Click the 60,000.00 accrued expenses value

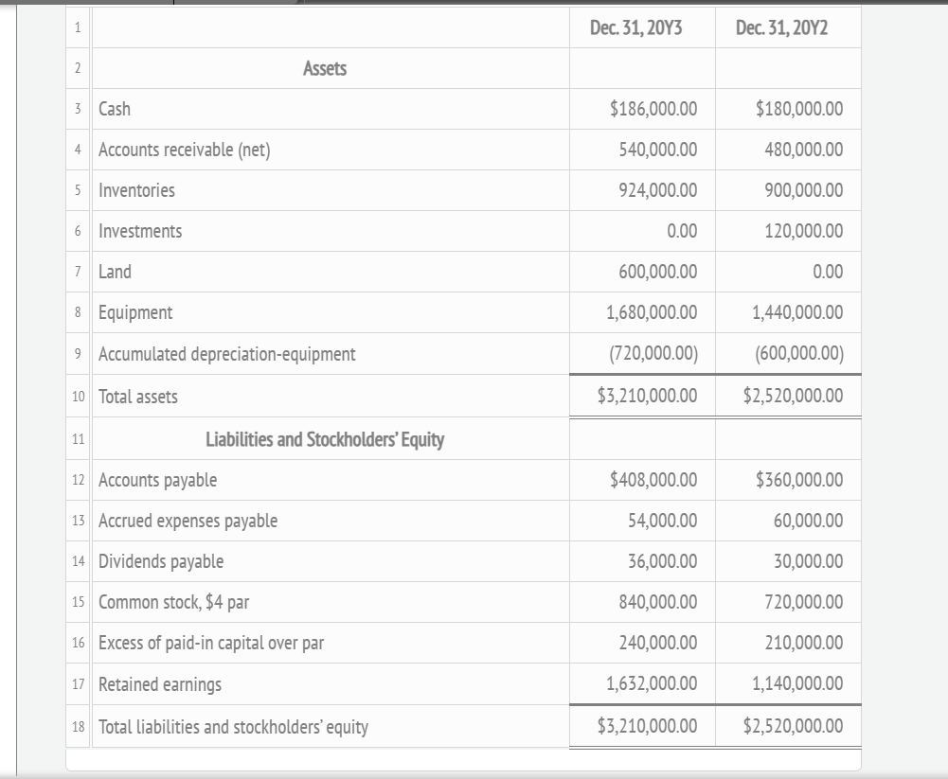809,521
